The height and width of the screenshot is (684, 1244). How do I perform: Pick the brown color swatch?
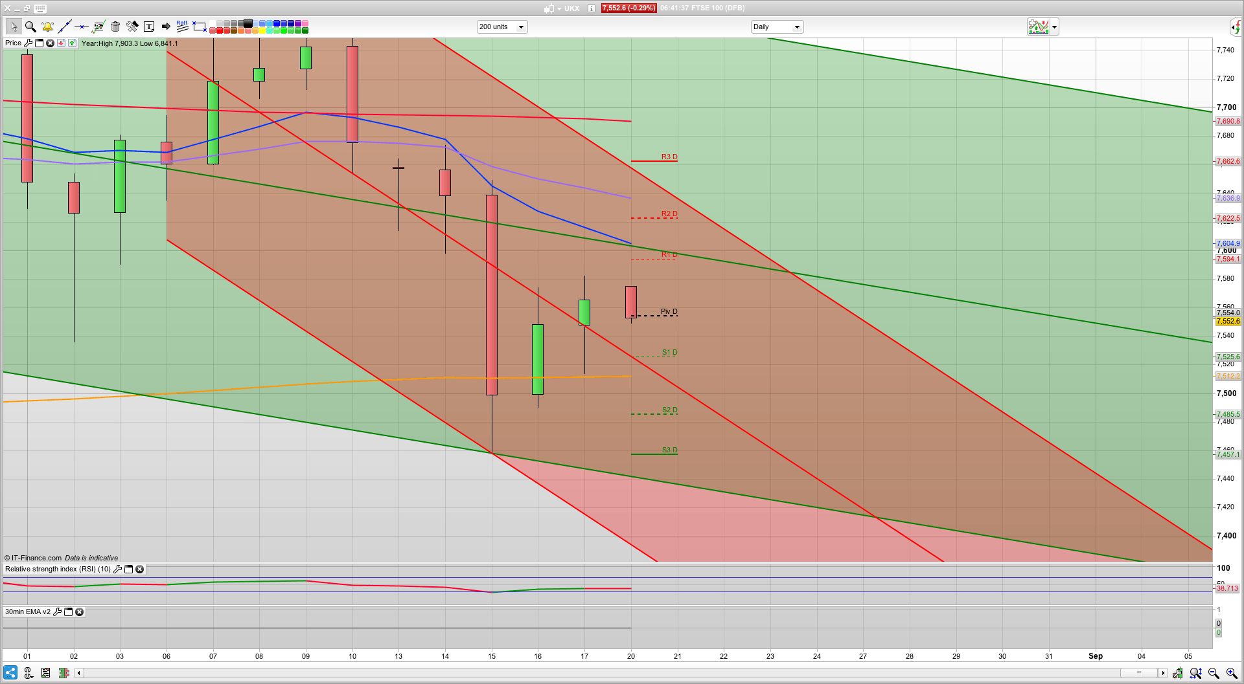234,30
